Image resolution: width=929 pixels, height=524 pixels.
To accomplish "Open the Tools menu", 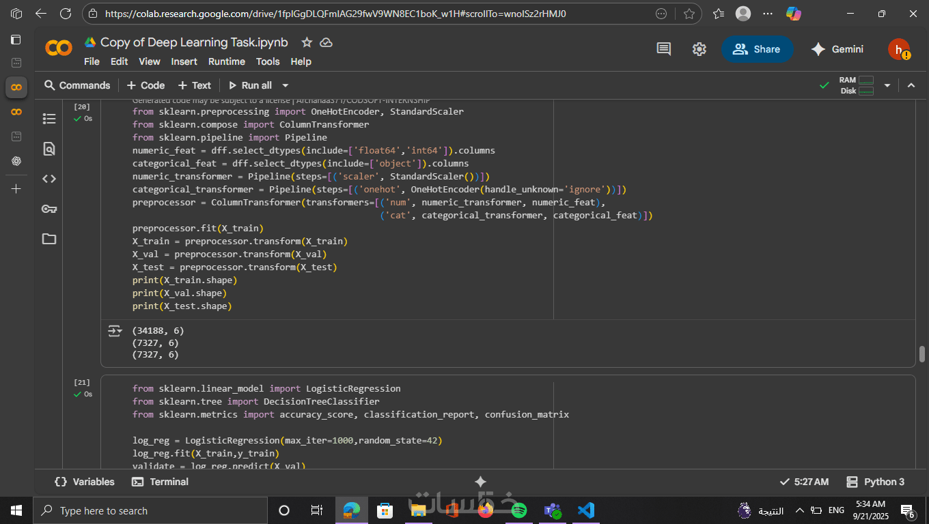I will click(x=268, y=61).
